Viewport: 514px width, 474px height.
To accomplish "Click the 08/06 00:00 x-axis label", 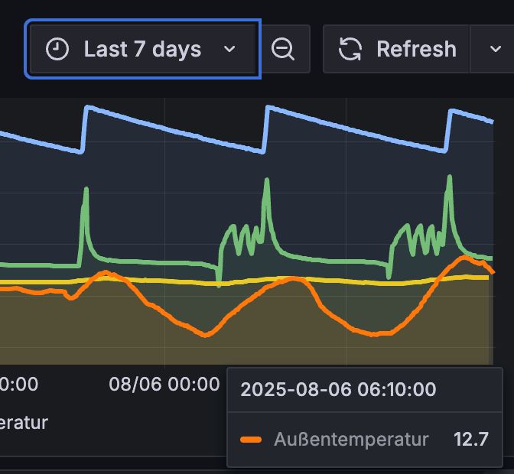I will click(164, 384).
